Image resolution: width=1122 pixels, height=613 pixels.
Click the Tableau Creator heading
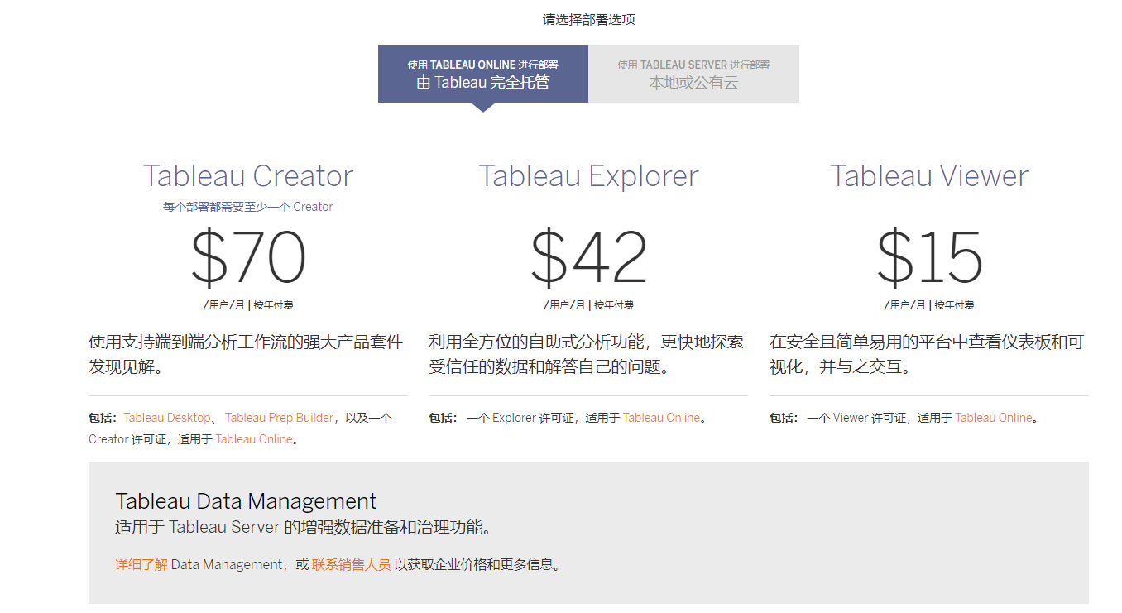tap(248, 175)
